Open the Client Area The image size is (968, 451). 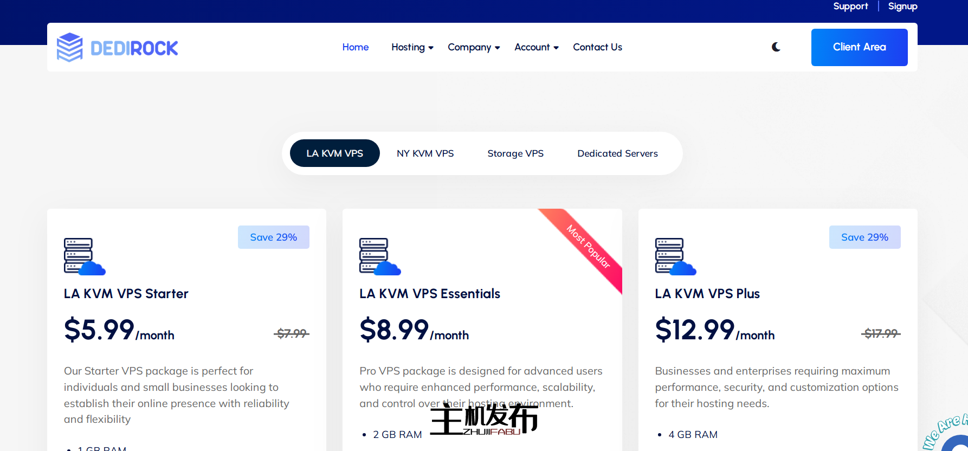click(x=859, y=47)
